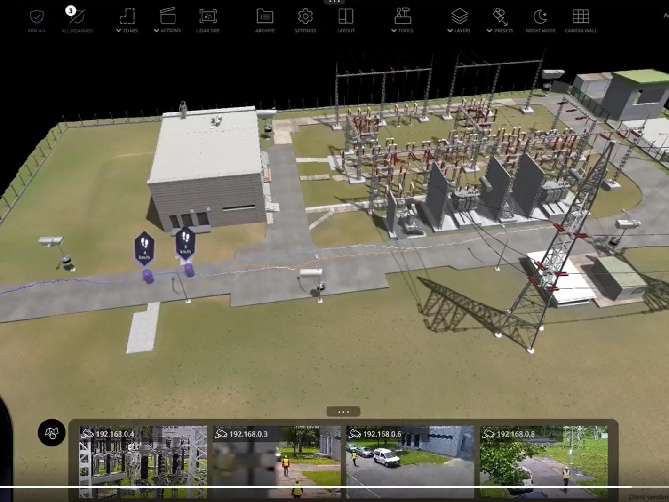Expand the Zones dropdown
The image size is (669, 502).
(x=127, y=19)
